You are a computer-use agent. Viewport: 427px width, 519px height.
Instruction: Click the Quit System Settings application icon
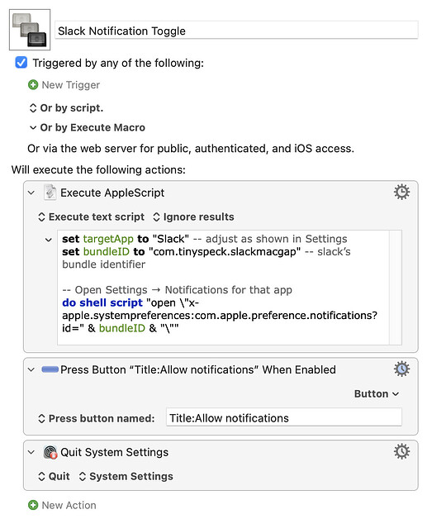50,452
